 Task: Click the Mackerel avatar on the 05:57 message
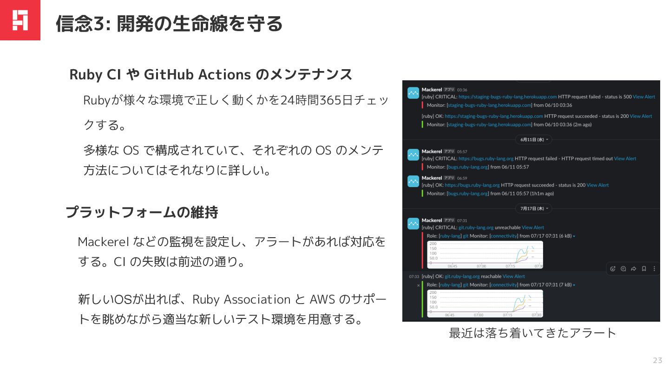(413, 155)
